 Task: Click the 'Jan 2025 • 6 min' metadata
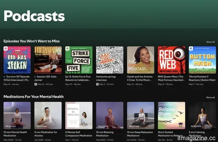click(x=43, y=140)
